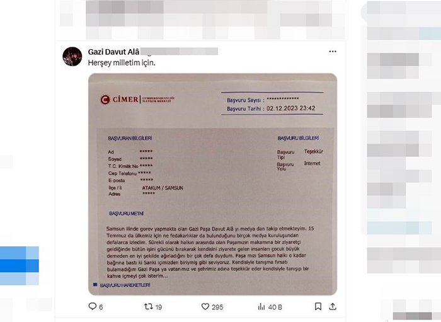Click the reply speech bubble icon

pos(92,306)
